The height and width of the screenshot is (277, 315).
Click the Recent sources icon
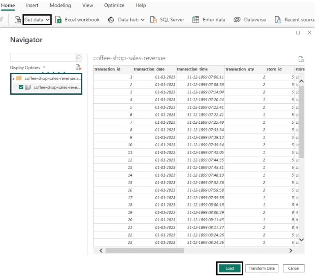point(278,20)
